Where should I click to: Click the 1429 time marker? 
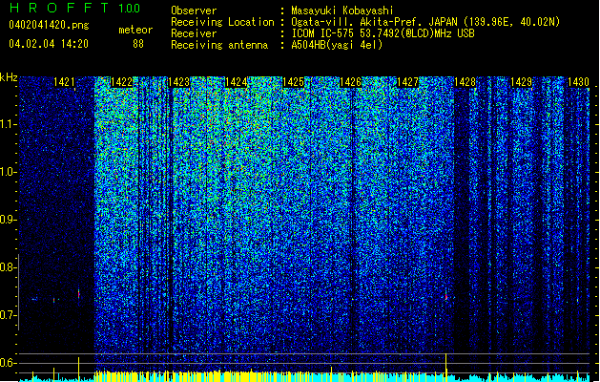(x=522, y=82)
